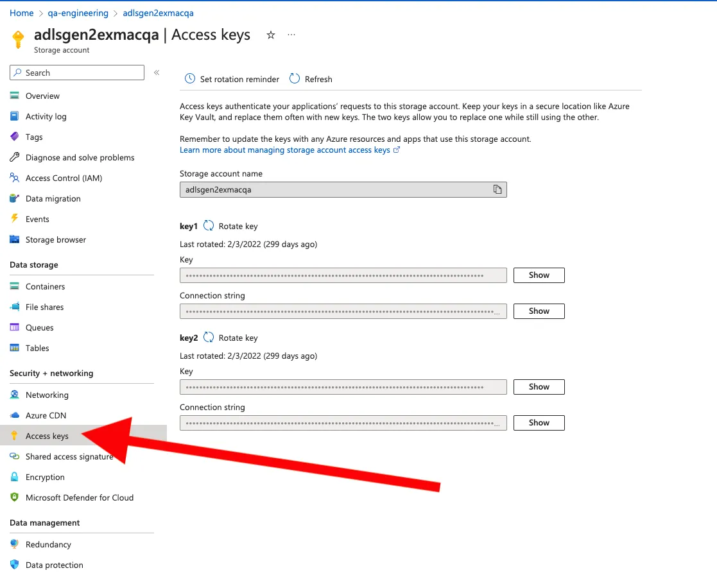
Task: Reveal the key2 Key value
Action: point(539,387)
